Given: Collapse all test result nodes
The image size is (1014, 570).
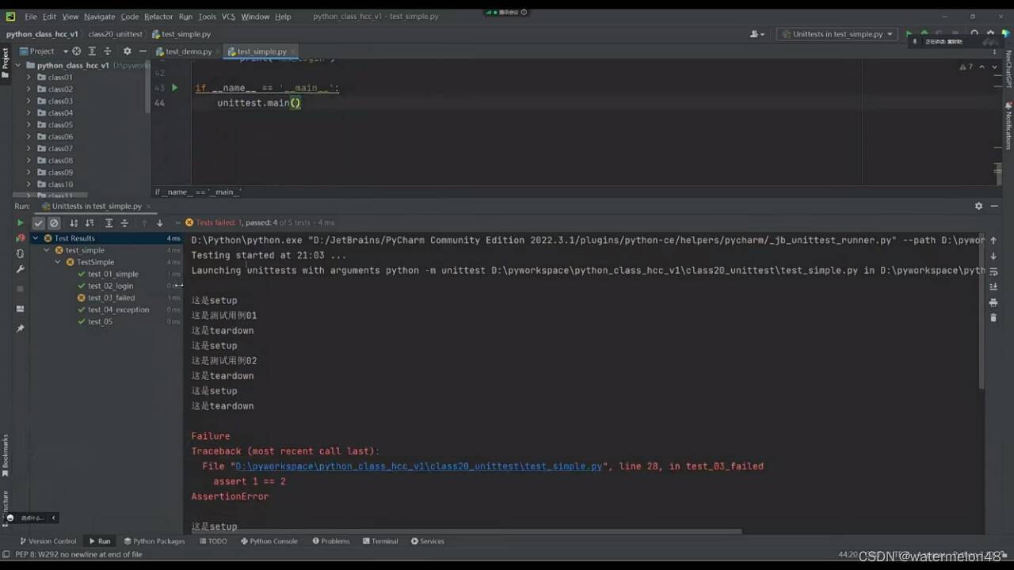Looking at the screenshot, I should pos(124,223).
